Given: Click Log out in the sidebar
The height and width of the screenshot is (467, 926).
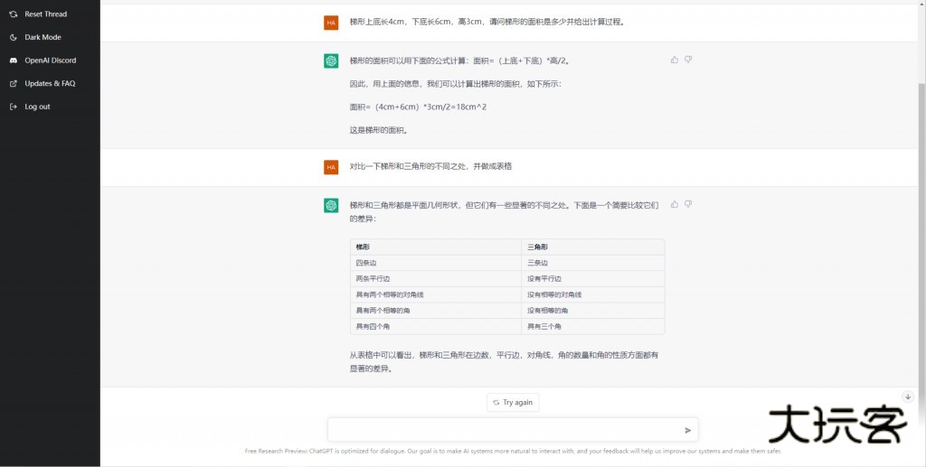Looking at the screenshot, I should (x=37, y=107).
